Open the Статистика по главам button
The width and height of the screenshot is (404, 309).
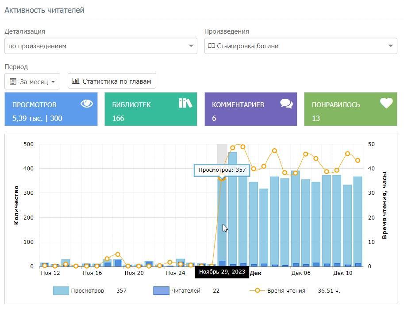pyautogui.click(x=112, y=81)
